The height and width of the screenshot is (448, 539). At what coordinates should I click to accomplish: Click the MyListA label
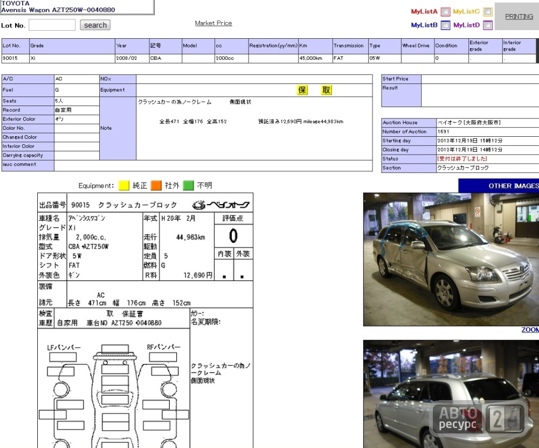424,11
